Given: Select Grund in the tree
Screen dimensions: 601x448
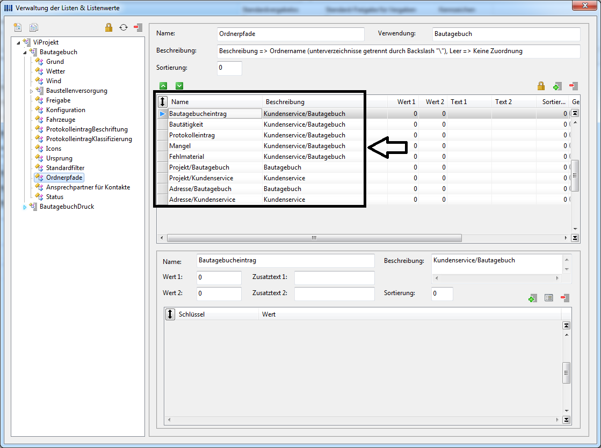Looking at the screenshot, I should [55, 62].
